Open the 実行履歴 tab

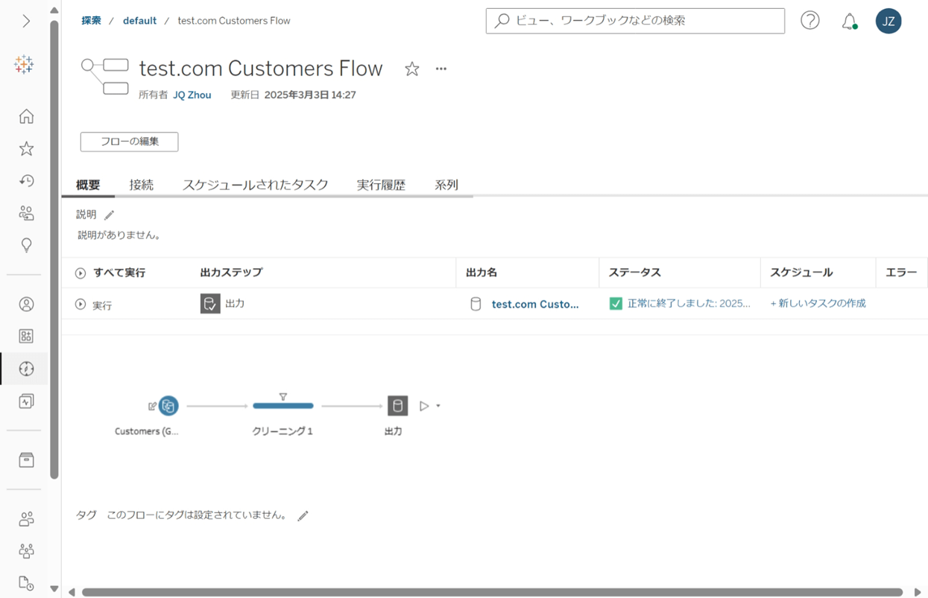tap(381, 185)
